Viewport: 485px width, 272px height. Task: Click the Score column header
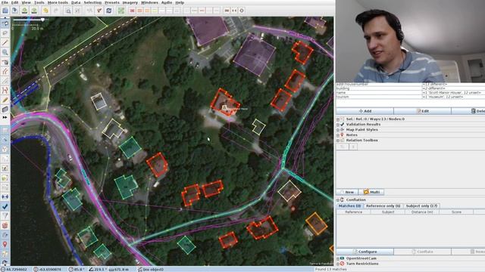(x=456, y=212)
